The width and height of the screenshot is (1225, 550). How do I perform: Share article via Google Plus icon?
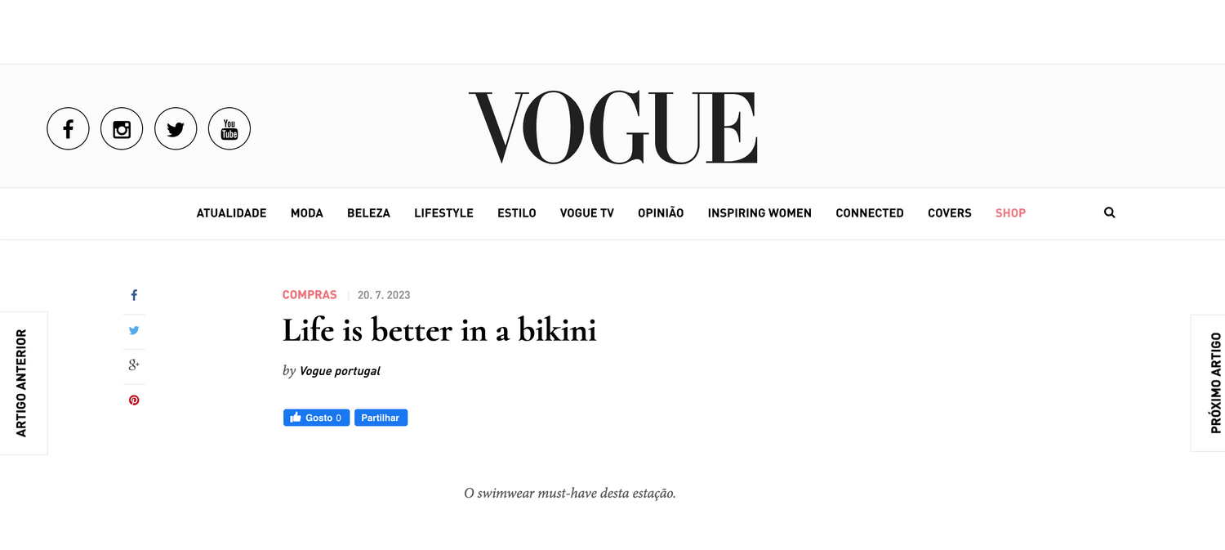(x=134, y=365)
